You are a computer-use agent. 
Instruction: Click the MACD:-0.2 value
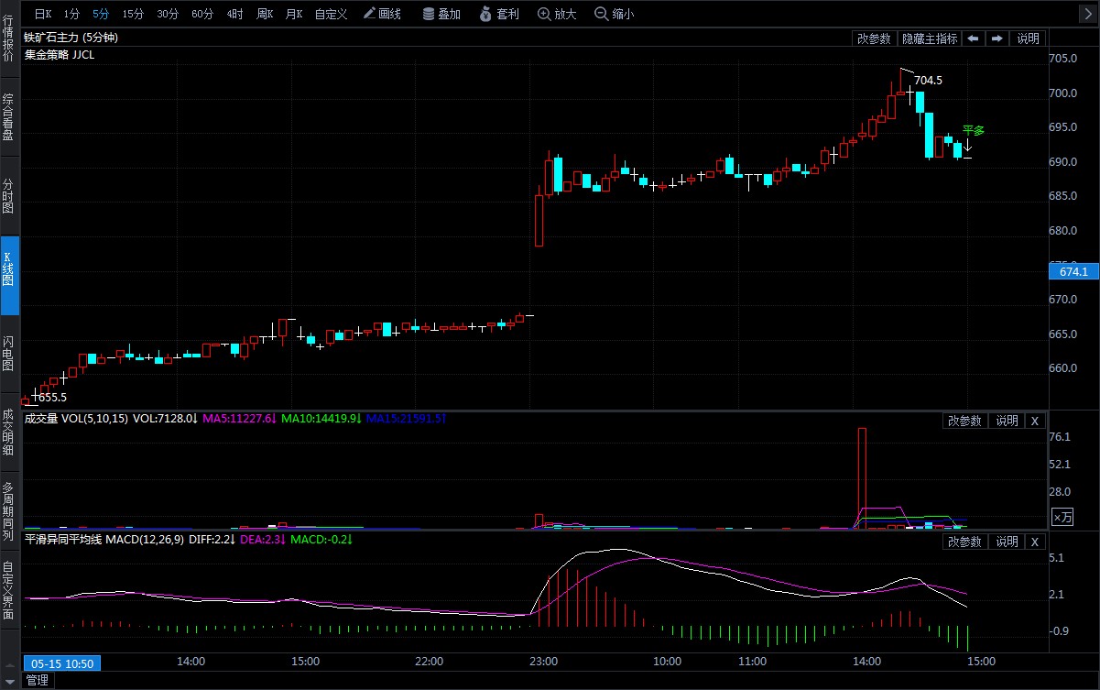click(321, 540)
